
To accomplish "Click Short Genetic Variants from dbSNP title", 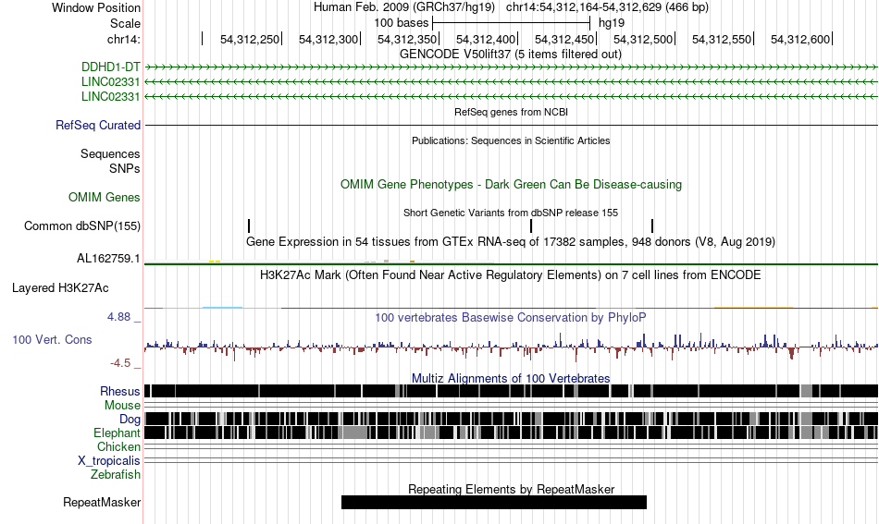I will click(x=511, y=213).
